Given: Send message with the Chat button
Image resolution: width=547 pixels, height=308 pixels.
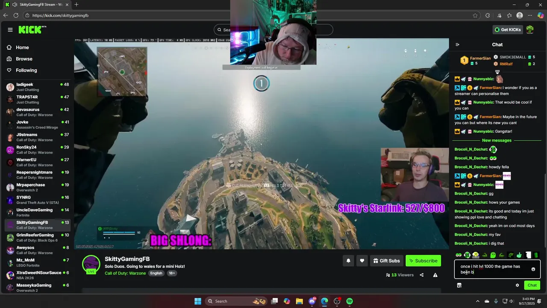Looking at the screenshot, I should (532, 285).
